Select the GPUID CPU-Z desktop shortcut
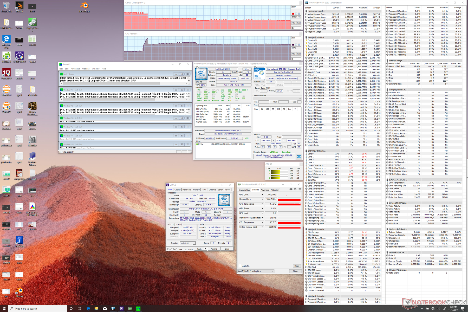468x312 pixels. click(x=19, y=57)
